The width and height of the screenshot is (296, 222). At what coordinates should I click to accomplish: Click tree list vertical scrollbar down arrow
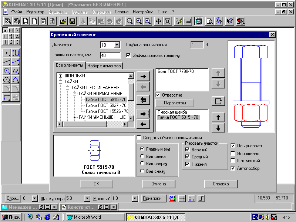pos(131,118)
